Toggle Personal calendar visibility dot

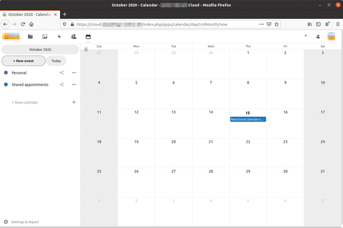click(x=6, y=73)
